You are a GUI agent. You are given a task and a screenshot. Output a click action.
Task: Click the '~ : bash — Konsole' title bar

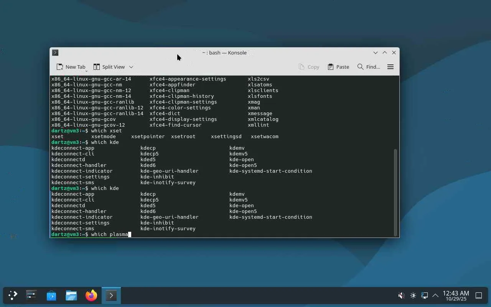click(x=224, y=53)
